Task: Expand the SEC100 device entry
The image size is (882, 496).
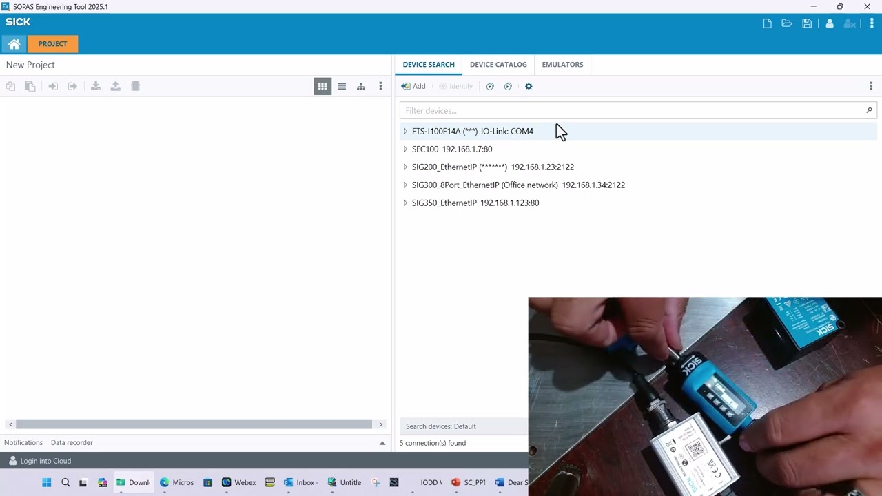Action: 405,149
